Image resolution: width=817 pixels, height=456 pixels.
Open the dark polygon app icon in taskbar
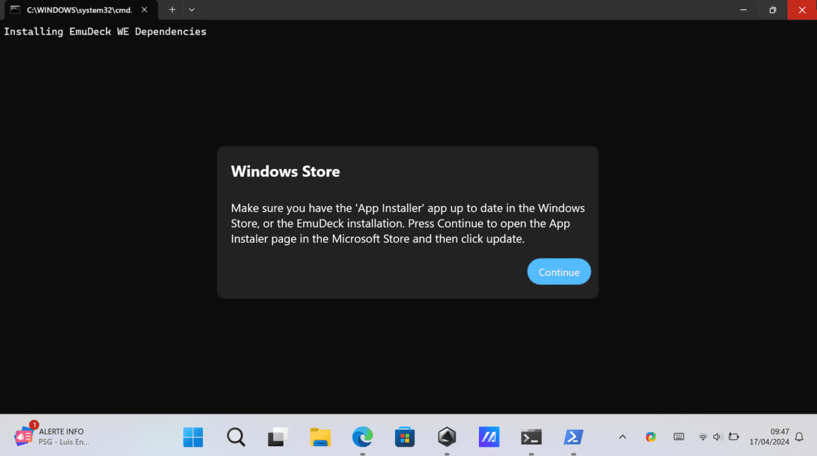(x=447, y=437)
